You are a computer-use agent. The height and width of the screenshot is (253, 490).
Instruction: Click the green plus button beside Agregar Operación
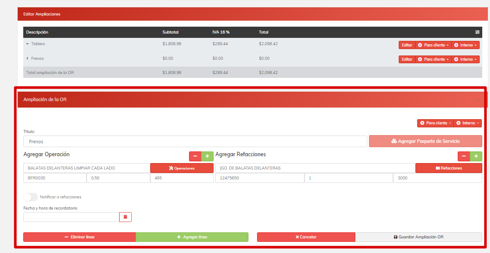click(x=207, y=156)
